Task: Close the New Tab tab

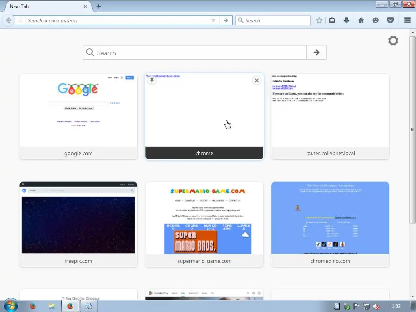Action: click(85, 6)
